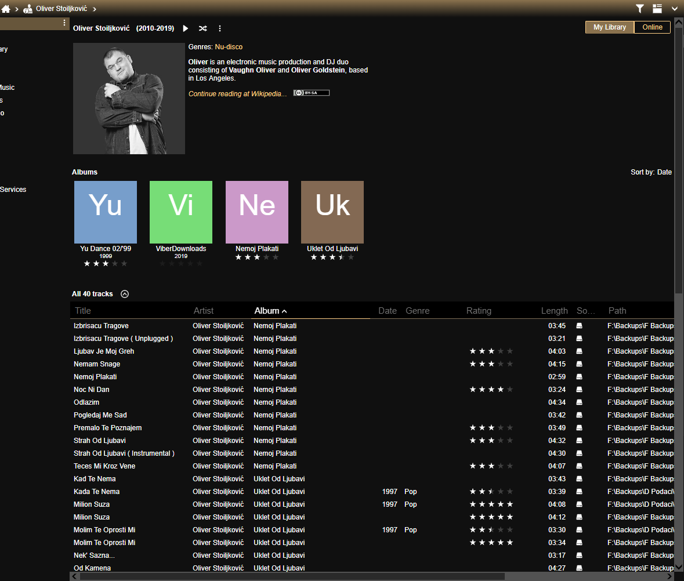Screen dimensions: 684x581
Task: Click the artist icon in breadcrumb
Action: (28, 9)
